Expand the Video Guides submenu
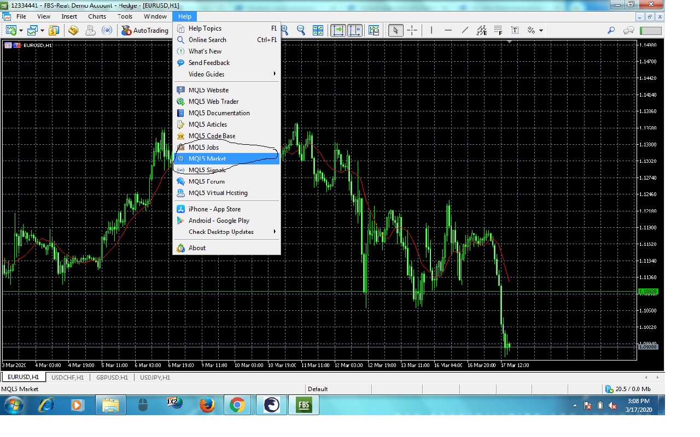This screenshot has width=700, height=437. tap(226, 74)
